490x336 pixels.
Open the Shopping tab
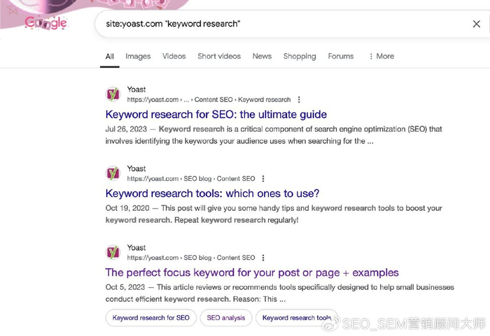click(300, 56)
